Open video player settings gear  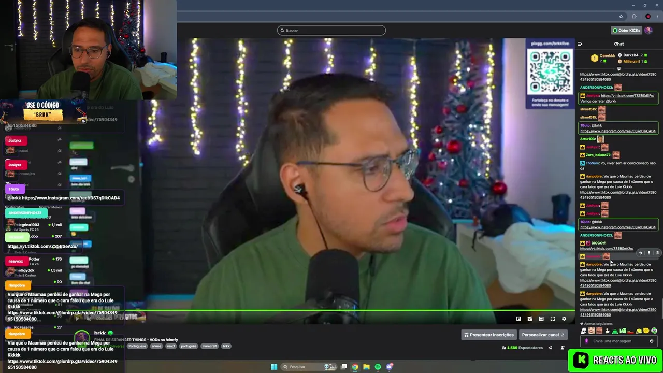pos(564,319)
